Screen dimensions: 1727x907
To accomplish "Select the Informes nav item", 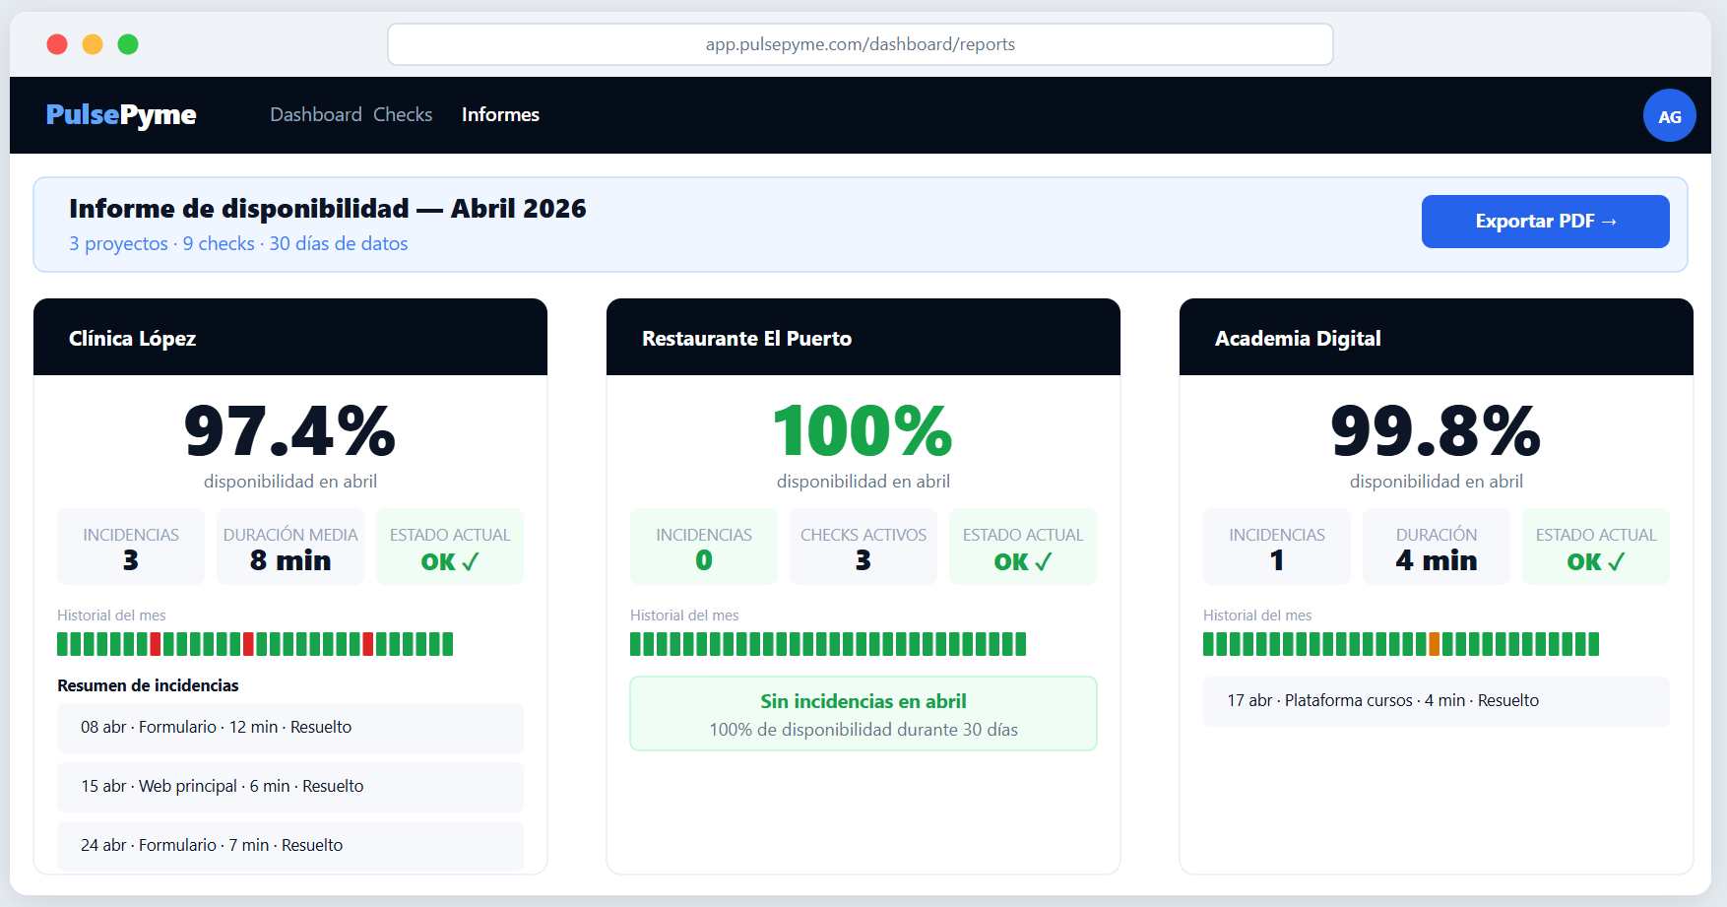I will [x=500, y=115].
